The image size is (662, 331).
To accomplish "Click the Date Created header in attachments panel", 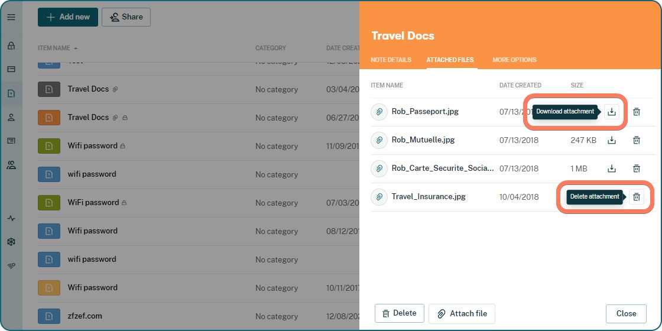I will click(x=520, y=85).
